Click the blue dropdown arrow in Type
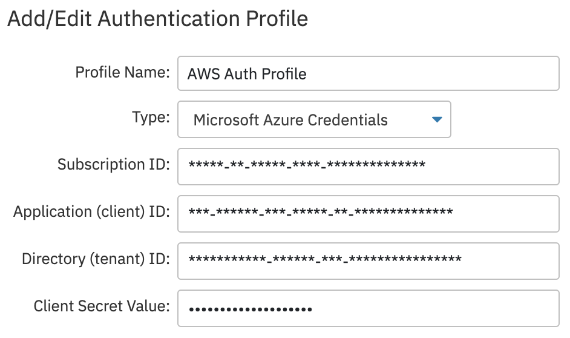The height and width of the screenshot is (338, 570). 437,119
